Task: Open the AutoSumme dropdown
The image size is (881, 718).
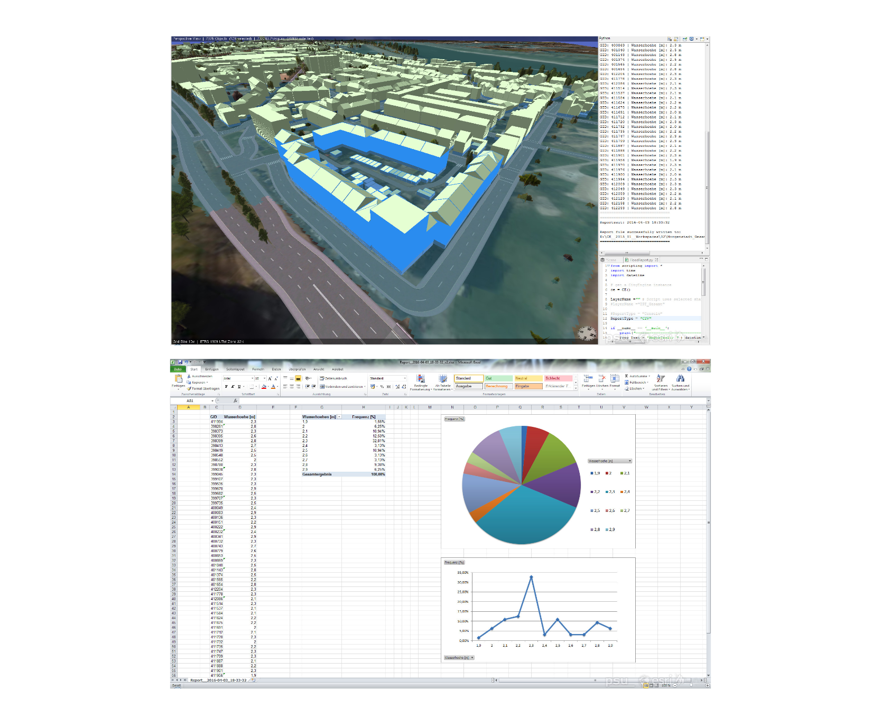Action: coord(650,376)
